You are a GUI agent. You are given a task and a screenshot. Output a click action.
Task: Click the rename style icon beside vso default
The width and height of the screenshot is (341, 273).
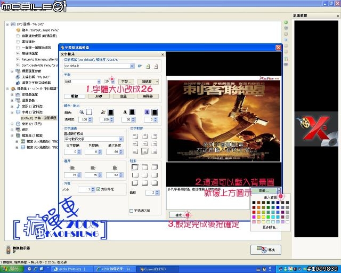tap(140, 66)
